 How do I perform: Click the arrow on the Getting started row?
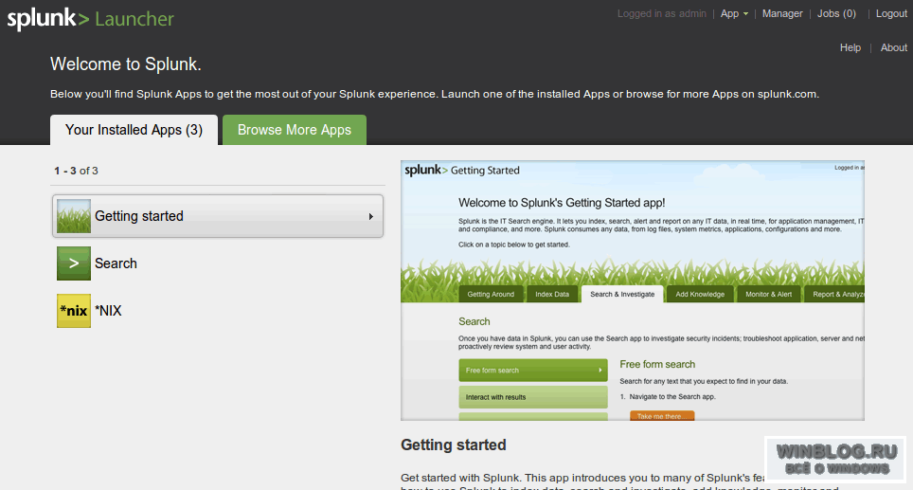point(371,216)
